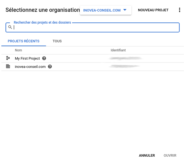Click the project icon beside My First Project
This screenshot has width=184, height=164.
tap(8, 58)
